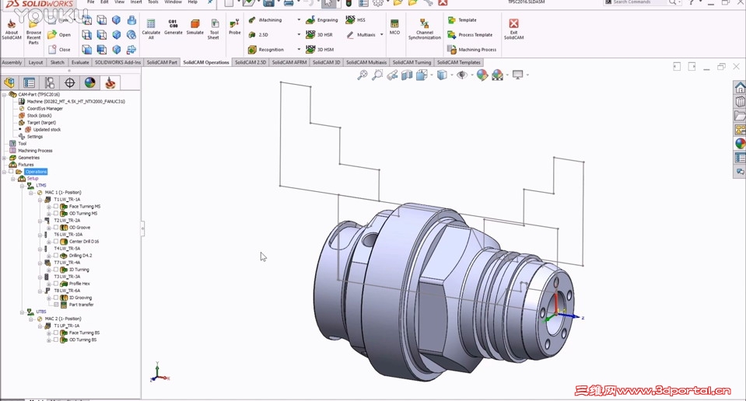Collapse the CAM-Part (TPSC2016) node
The width and height of the screenshot is (746, 401).
coord(5,95)
